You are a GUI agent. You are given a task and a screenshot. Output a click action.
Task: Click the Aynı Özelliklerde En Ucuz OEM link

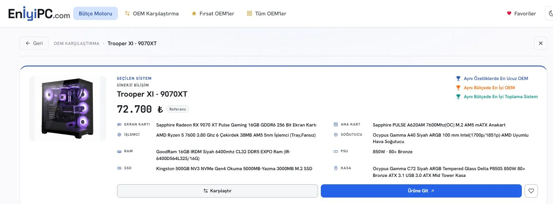tap(496, 78)
